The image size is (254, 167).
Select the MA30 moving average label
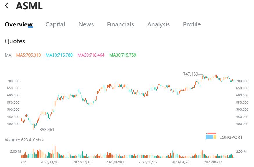[x=123, y=55]
